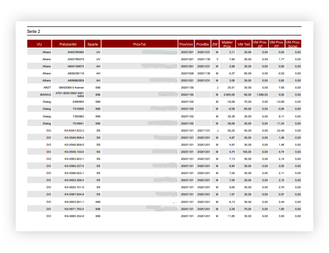Image resolution: width=329 pixels, height=253 pixels.
Task: Click the Makler Prov value 11,65
Action: click(231, 216)
